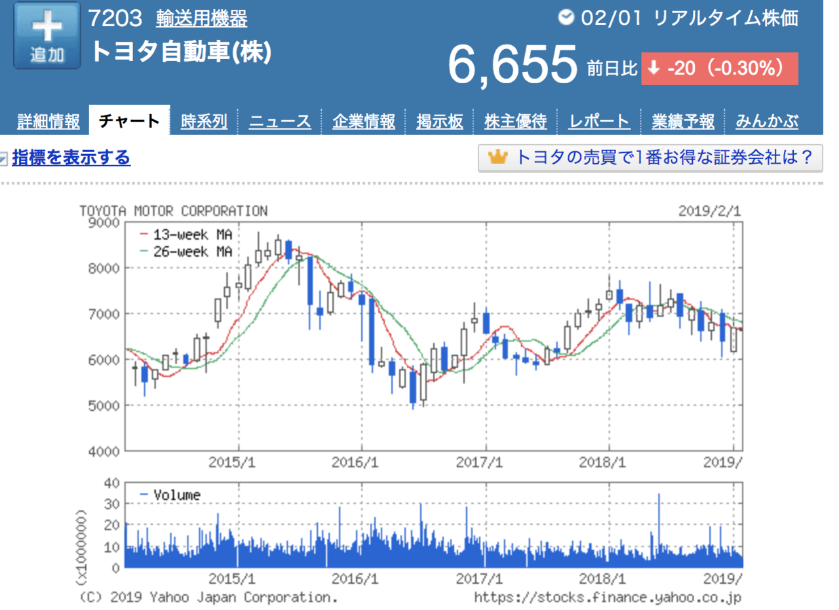Click the -20 (-0.30%) change badge
The width and height of the screenshot is (839, 610).
point(719,68)
